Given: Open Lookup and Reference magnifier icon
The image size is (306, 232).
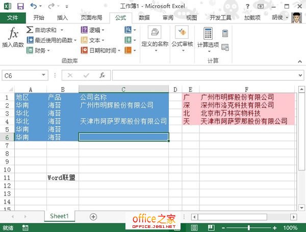Looking at the screenshot, I should (x=128, y=30).
